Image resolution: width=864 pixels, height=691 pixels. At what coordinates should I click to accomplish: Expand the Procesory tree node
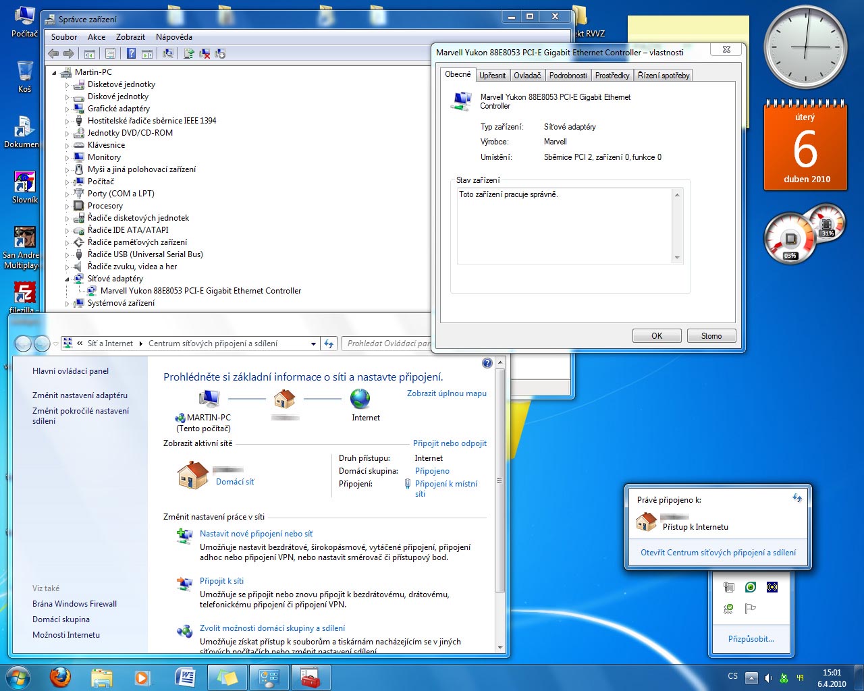[67, 206]
